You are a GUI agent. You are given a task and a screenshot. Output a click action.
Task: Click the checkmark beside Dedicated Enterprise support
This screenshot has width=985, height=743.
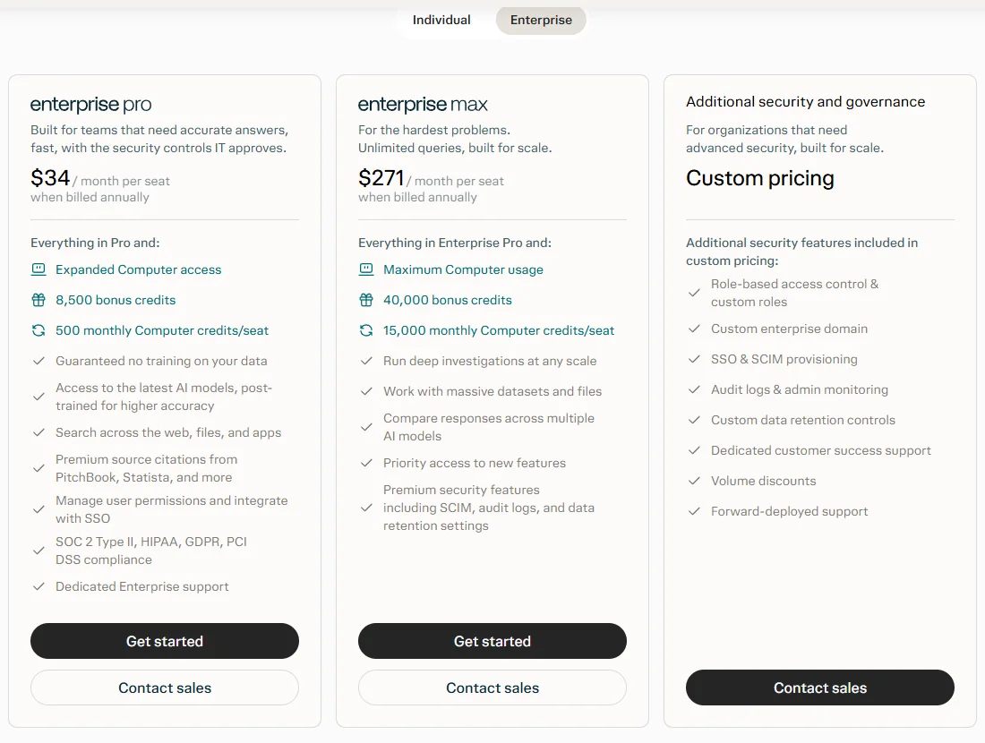[x=39, y=586]
